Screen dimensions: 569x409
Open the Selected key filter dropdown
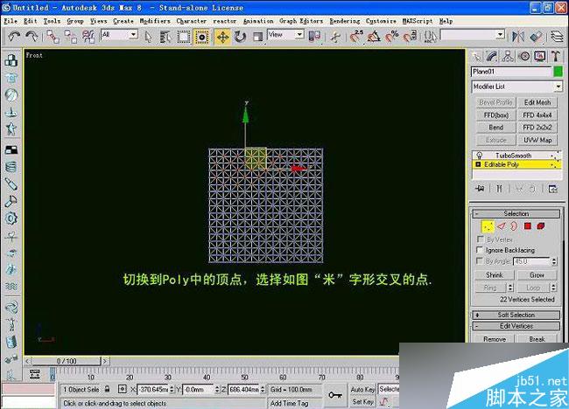[x=389, y=390]
